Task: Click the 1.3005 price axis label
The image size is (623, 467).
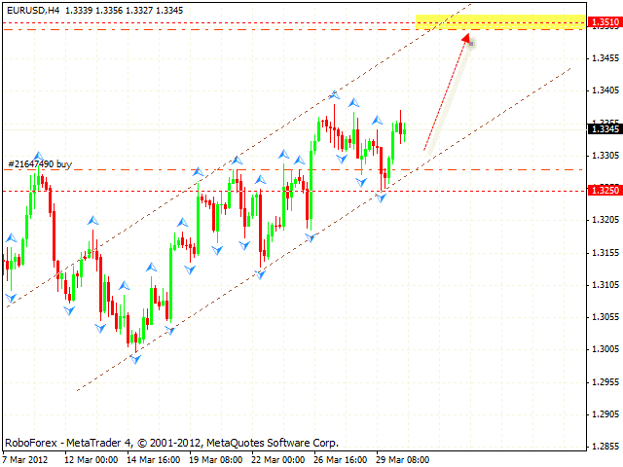Action: pos(605,348)
